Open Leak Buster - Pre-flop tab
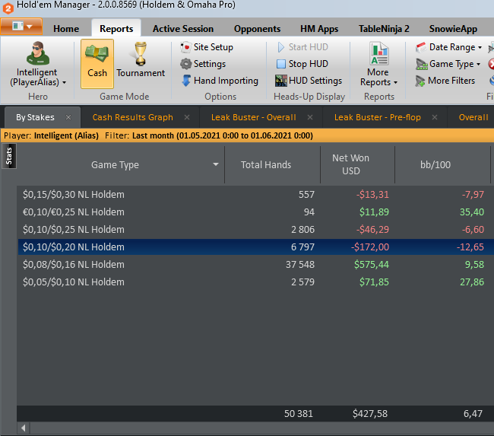The width and height of the screenshot is (494, 436). pos(378,117)
